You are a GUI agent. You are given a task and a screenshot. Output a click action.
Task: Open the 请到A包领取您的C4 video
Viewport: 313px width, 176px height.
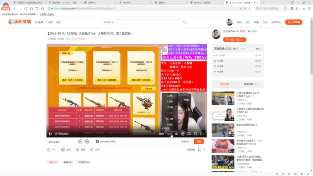[246, 125]
